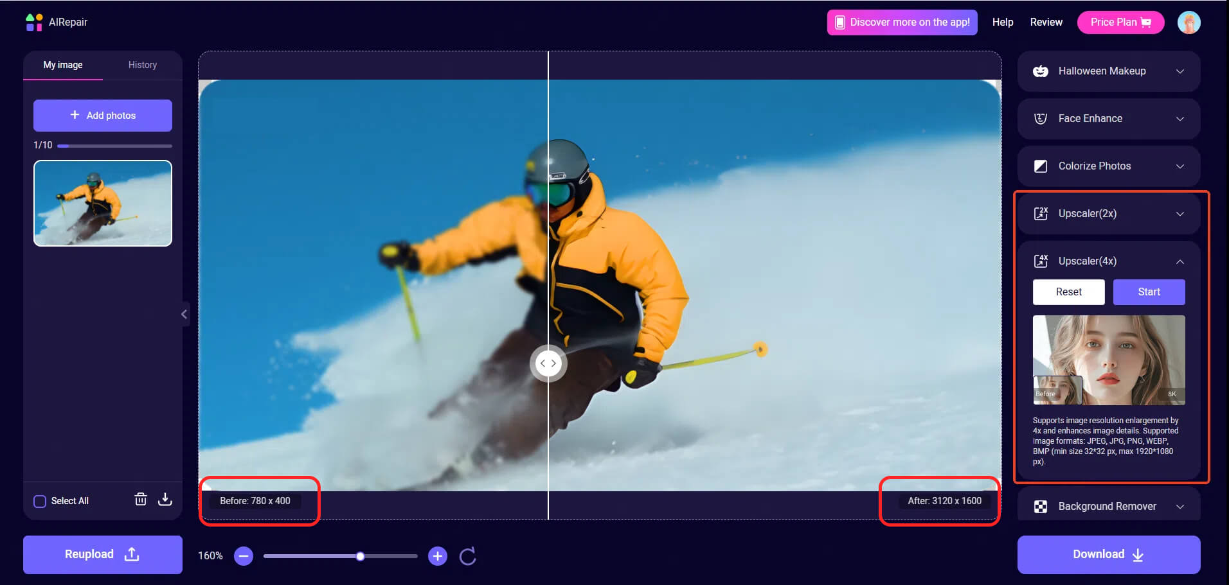Click the Face Enhance mask icon

(1041, 118)
